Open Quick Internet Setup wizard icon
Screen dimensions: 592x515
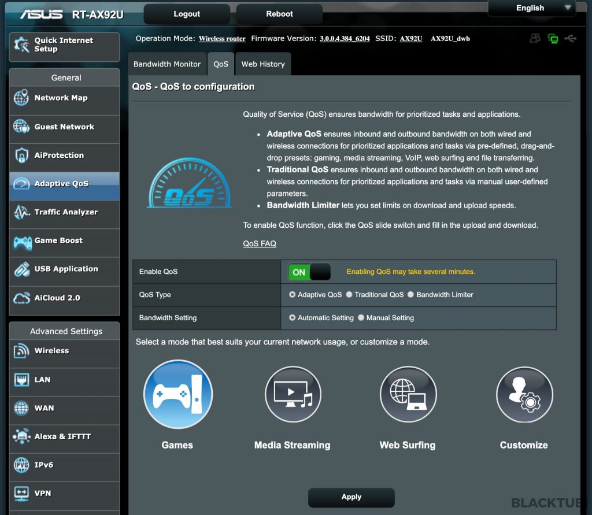tap(21, 45)
